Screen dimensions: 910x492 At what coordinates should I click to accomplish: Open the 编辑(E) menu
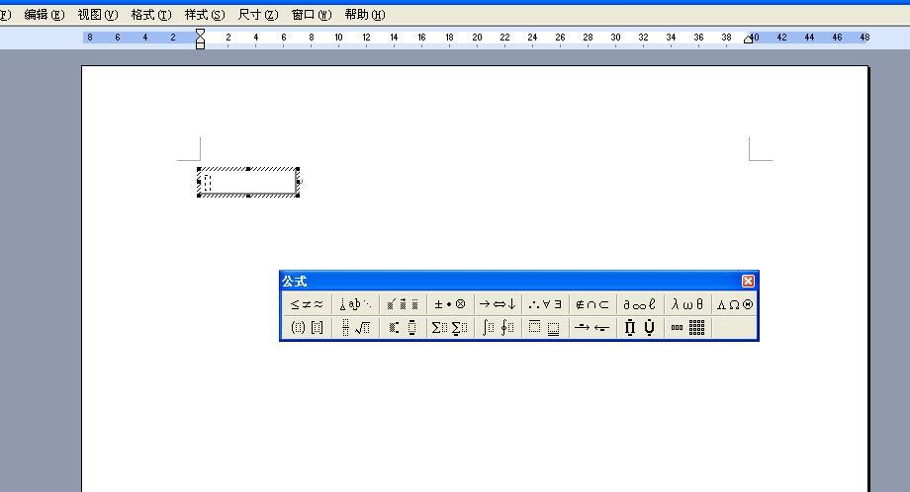[x=45, y=15]
